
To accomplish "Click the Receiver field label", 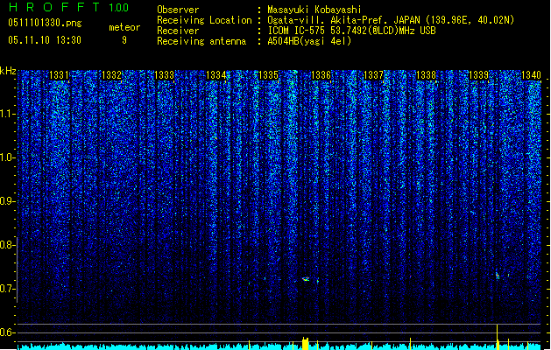I will [x=178, y=31].
